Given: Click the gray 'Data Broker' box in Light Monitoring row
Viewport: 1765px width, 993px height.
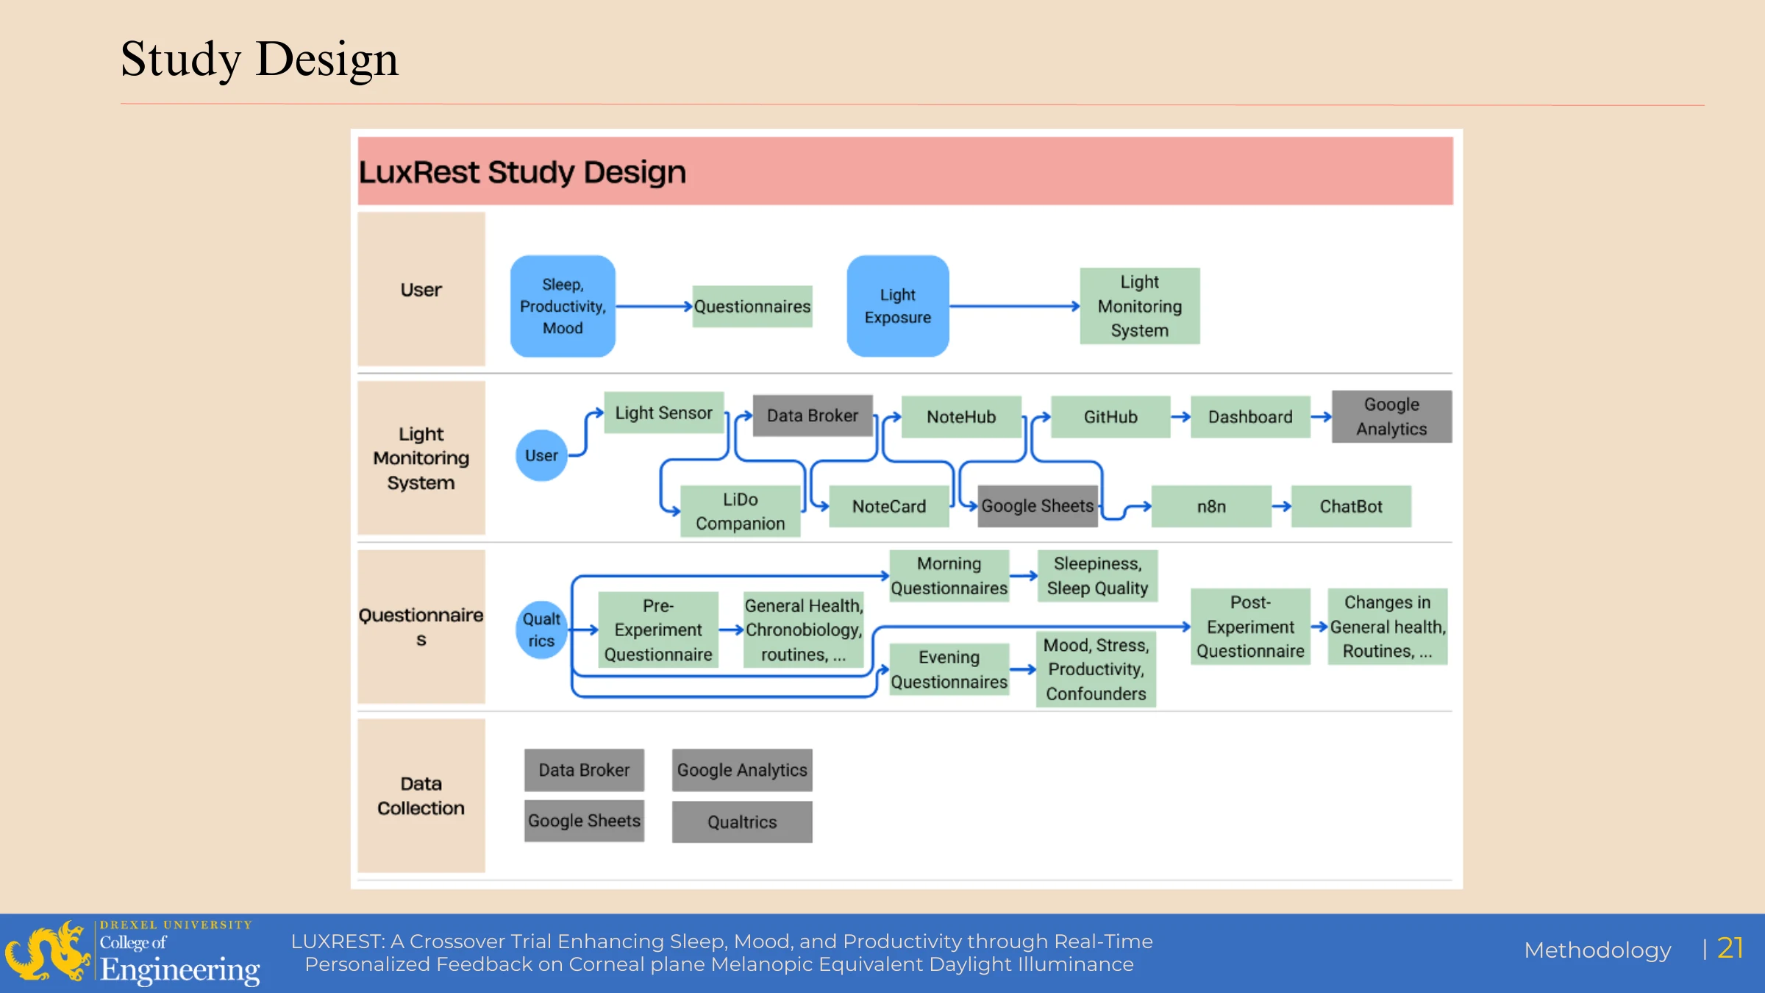Looking at the screenshot, I should (813, 416).
